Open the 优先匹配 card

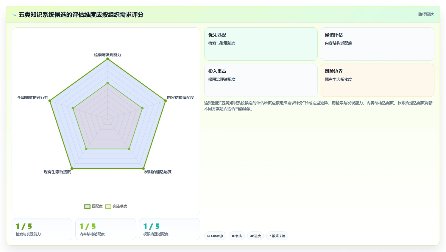click(x=261, y=44)
